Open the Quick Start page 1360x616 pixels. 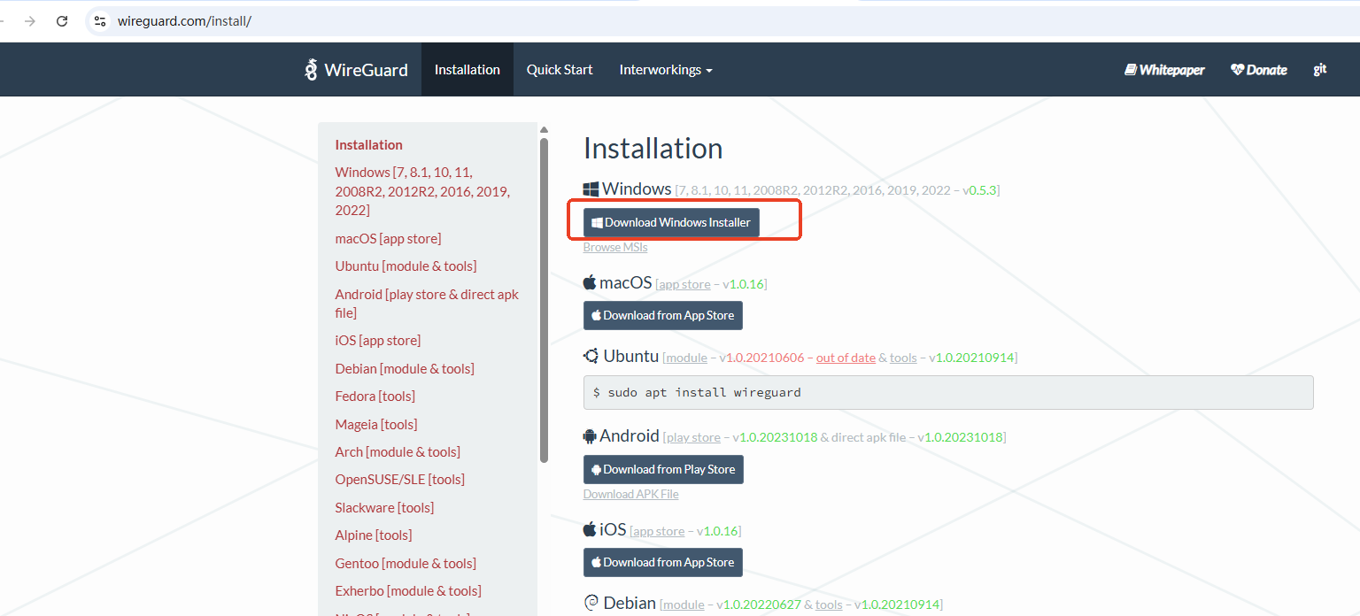pos(560,70)
